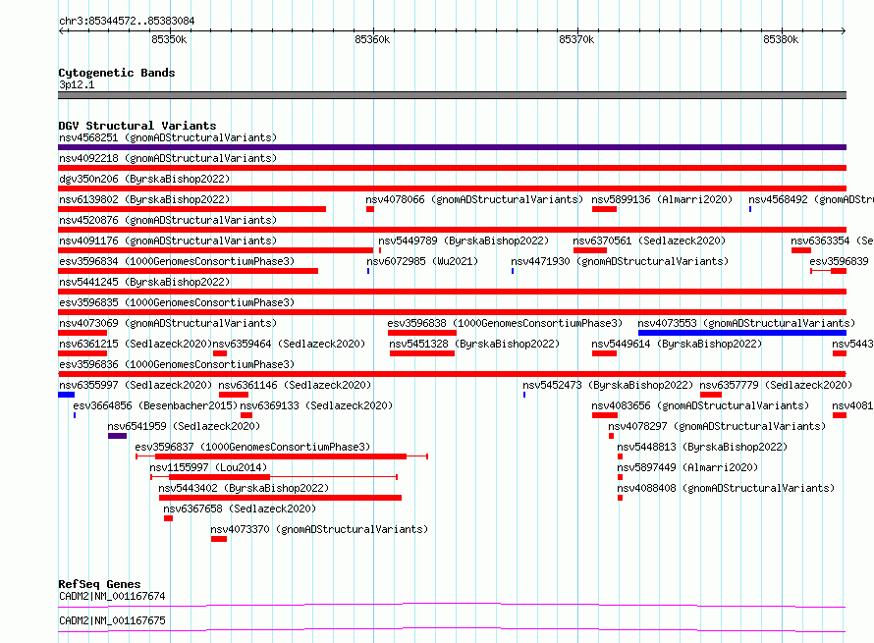
Task: Click the nsv6361146 Sedlazeck2020 label
Action: pos(295,385)
